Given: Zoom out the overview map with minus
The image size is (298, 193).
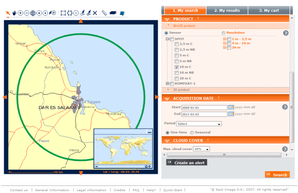Looking at the screenshot, I should [96, 167].
